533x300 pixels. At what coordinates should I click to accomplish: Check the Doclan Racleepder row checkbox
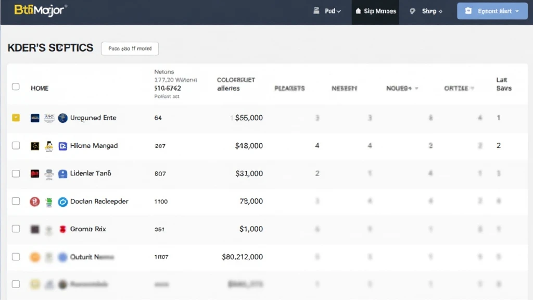[16, 201]
